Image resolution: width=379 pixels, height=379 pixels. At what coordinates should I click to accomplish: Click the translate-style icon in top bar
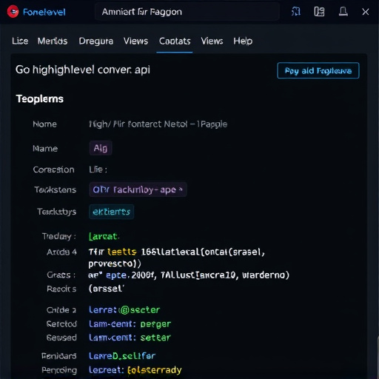click(x=296, y=11)
